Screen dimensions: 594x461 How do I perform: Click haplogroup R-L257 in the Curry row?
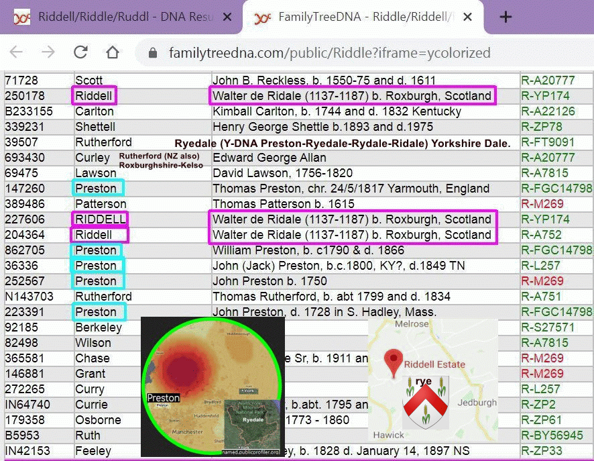tap(540, 389)
